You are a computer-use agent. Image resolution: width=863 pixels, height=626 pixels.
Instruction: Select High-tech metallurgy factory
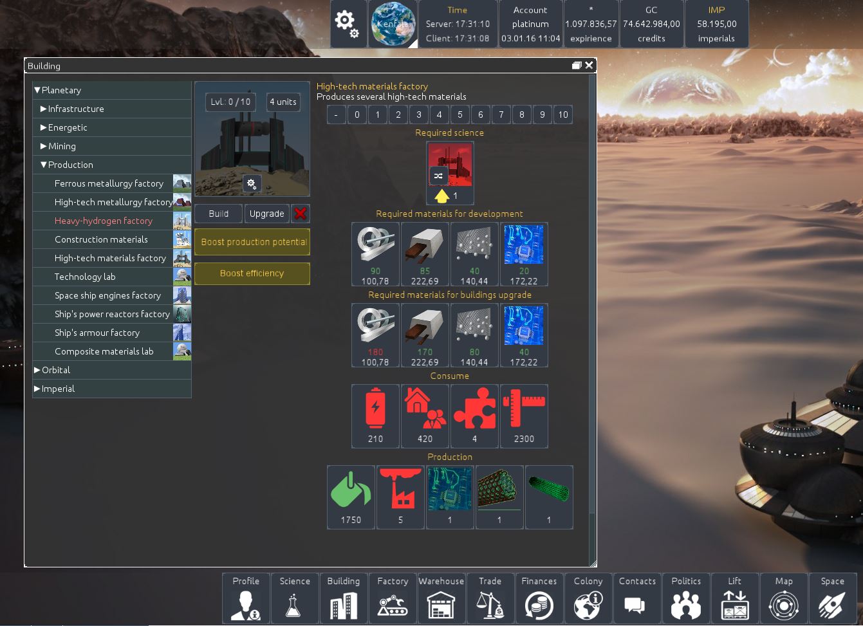pyautogui.click(x=112, y=202)
